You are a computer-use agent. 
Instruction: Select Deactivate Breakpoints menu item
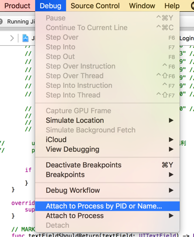[107, 165]
